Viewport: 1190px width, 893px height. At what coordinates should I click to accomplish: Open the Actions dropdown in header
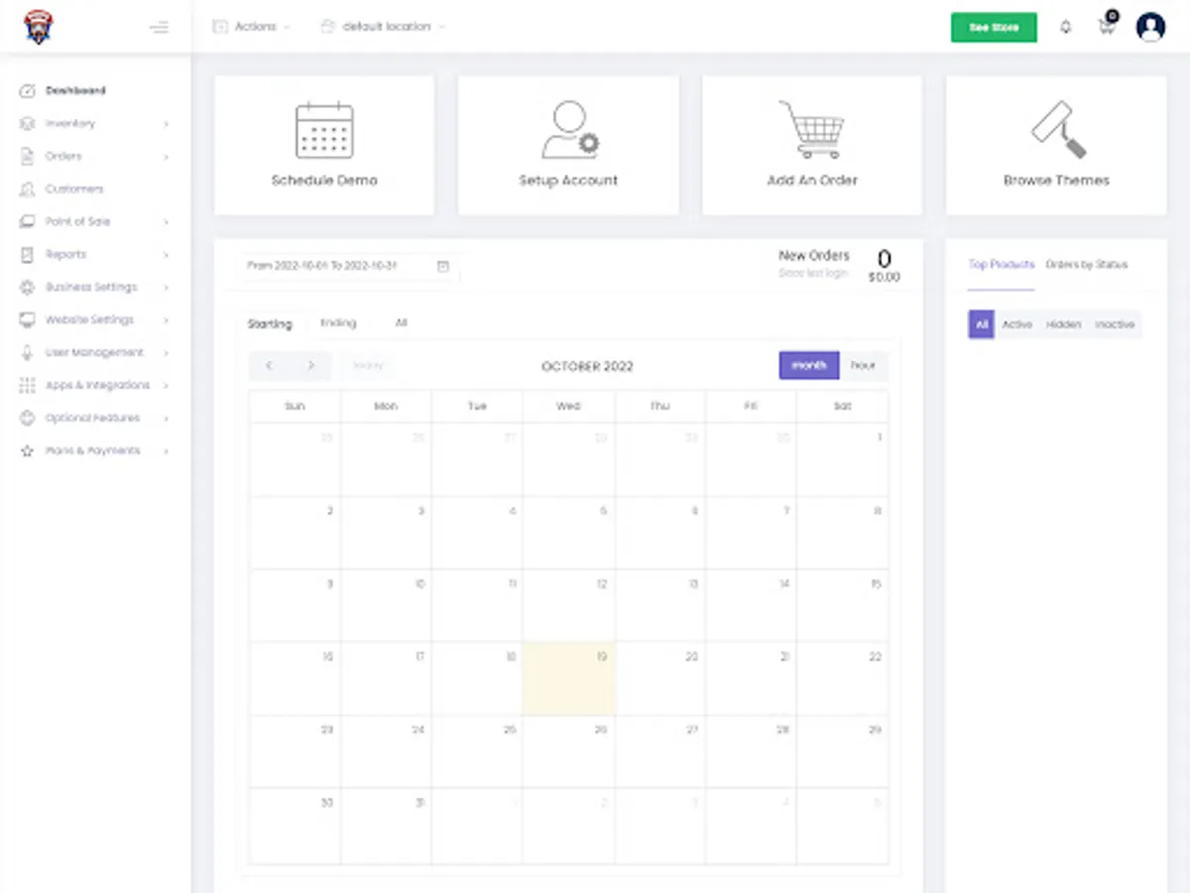point(252,27)
